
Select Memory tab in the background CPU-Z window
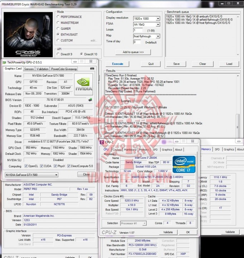(206, 149)
